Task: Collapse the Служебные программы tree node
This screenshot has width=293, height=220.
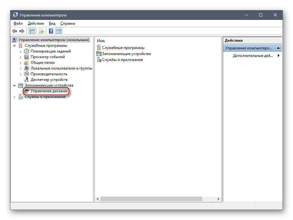Action: point(15,46)
